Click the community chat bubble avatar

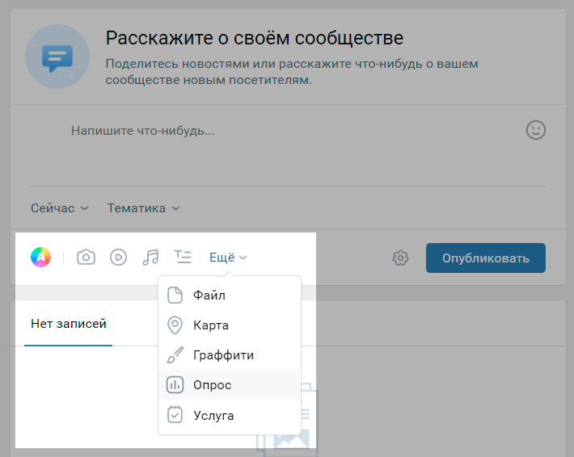[57, 56]
